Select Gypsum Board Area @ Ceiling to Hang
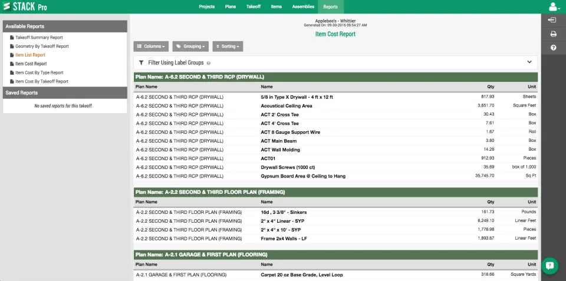The width and height of the screenshot is (566, 281). (x=303, y=176)
